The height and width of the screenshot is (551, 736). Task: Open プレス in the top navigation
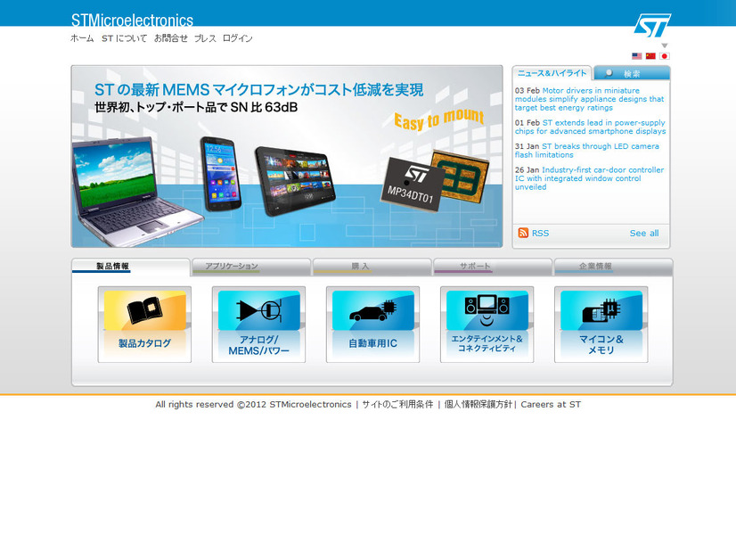[x=205, y=38]
